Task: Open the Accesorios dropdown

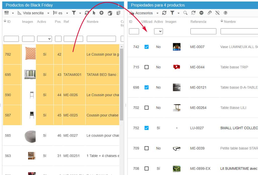Action: [144, 13]
